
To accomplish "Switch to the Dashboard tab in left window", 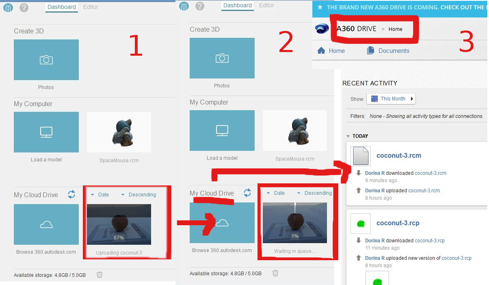I will coord(62,7).
